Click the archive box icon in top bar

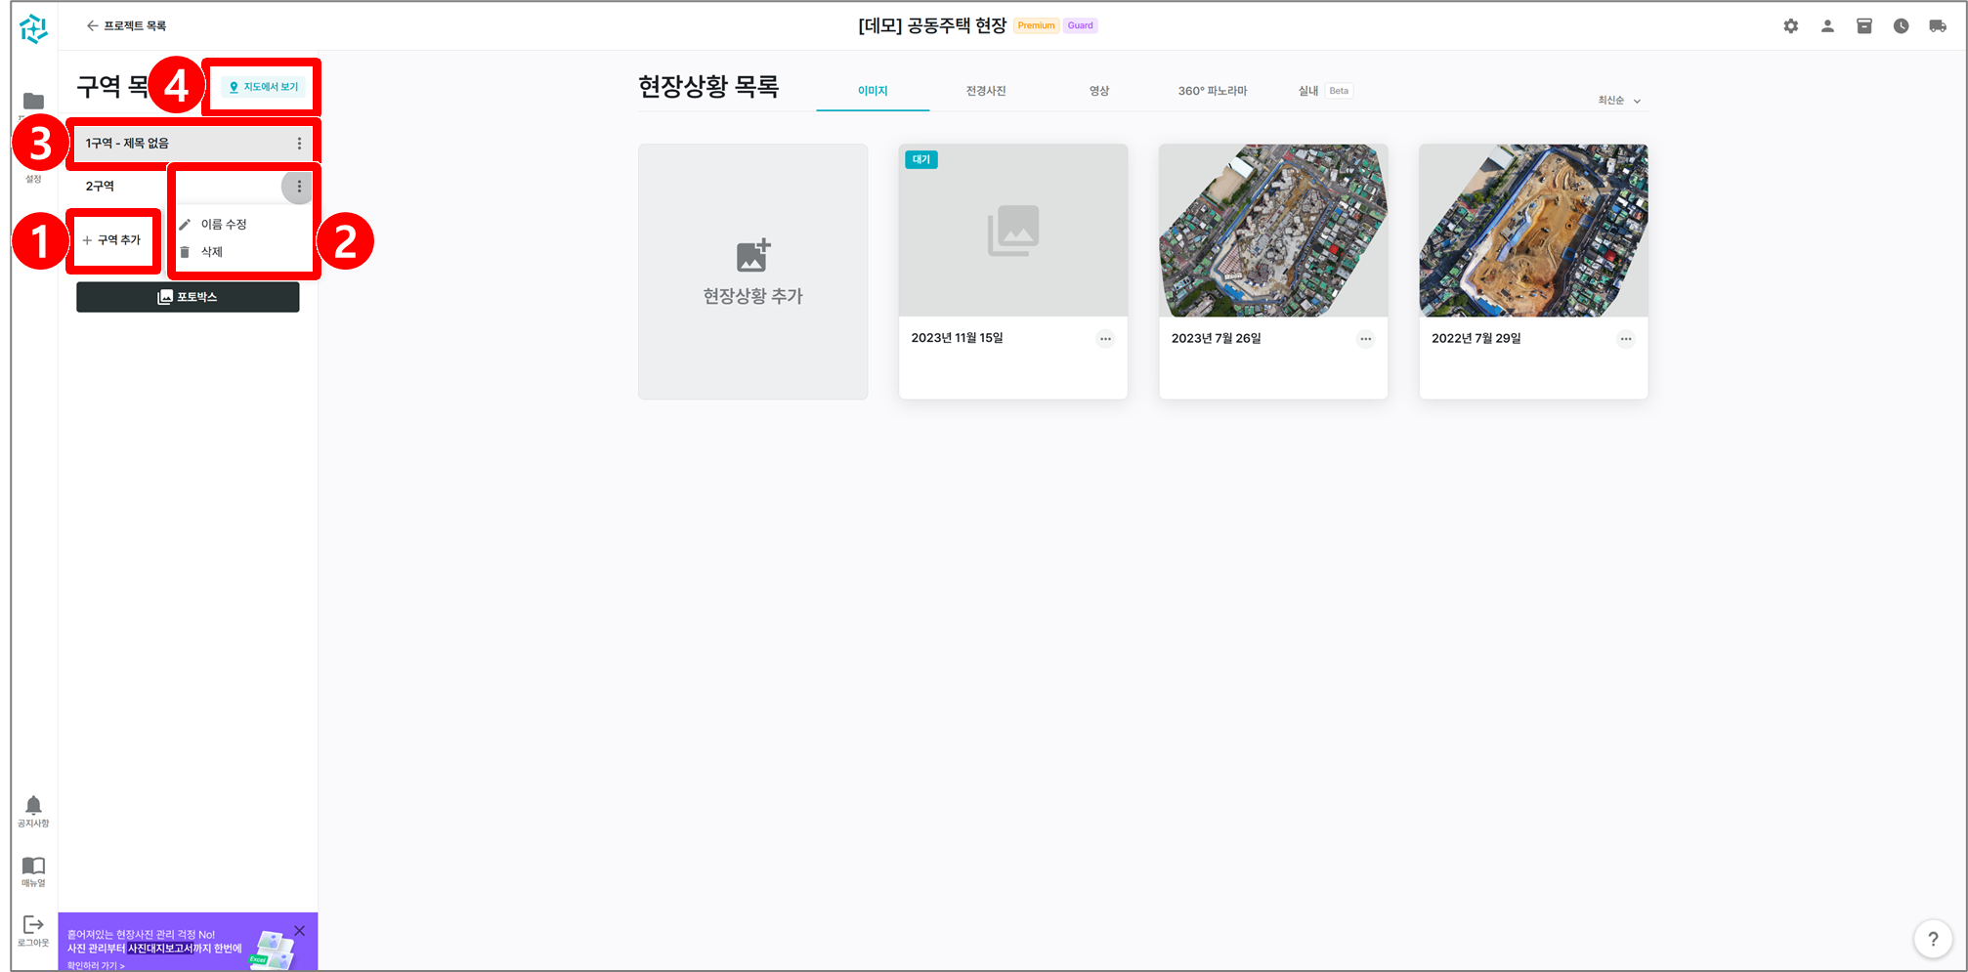tap(1864, 26)
